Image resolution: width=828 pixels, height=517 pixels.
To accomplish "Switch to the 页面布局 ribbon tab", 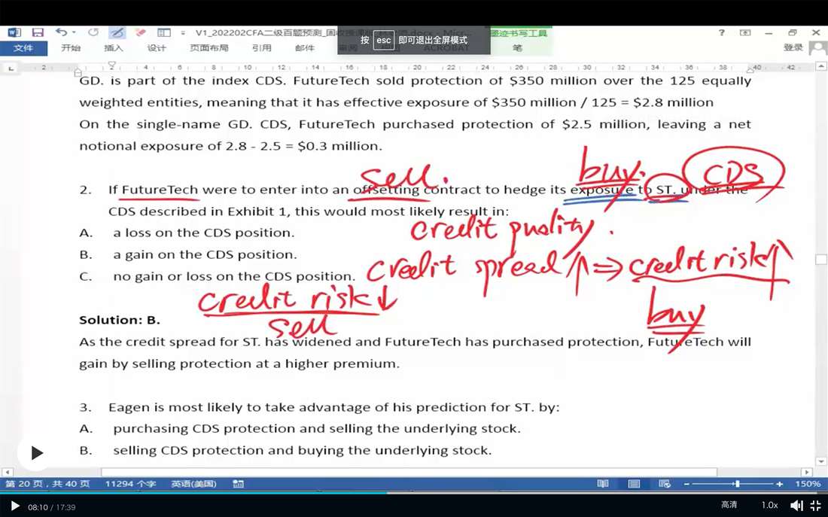I will [x=209, y=48].
